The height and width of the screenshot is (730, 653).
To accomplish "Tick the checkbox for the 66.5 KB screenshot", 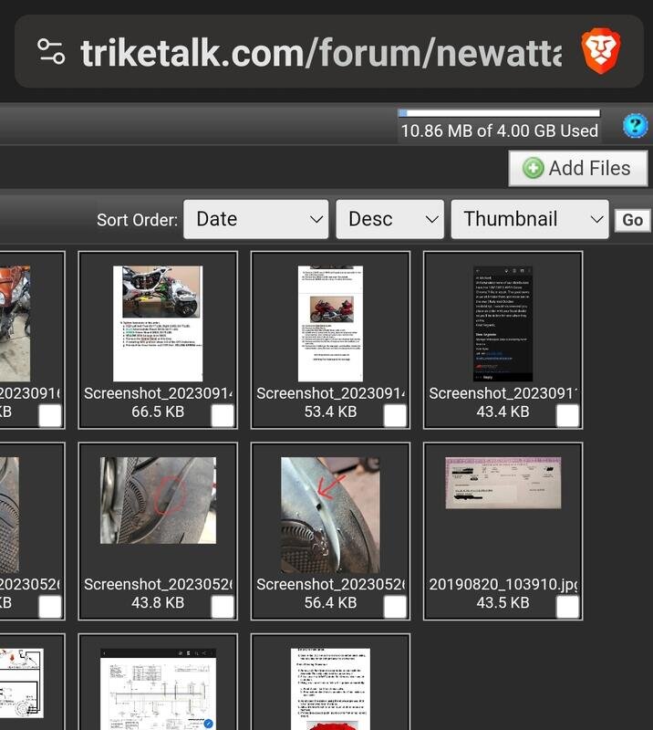I will tap(223, 415).
